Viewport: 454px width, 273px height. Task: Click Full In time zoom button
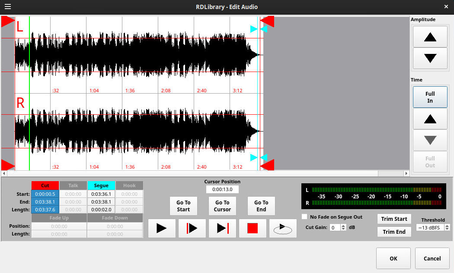[x=430, y=97]
